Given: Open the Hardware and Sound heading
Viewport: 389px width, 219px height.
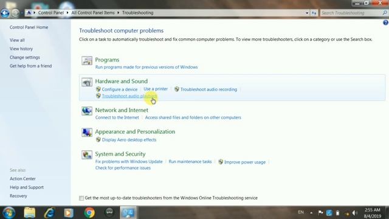Looking at the screenshot, I should coord(122,81).
